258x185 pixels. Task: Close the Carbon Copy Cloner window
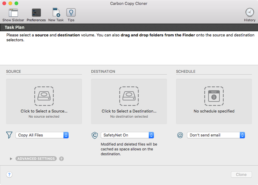[4, 3]
